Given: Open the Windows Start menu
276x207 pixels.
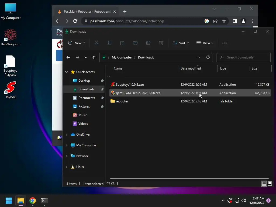Looking at the screenshot, I should click(x=9, y=201).
